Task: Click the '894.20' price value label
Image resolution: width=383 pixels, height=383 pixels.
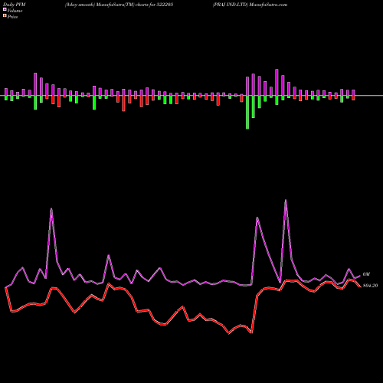Action: click(x=370, y=286)
